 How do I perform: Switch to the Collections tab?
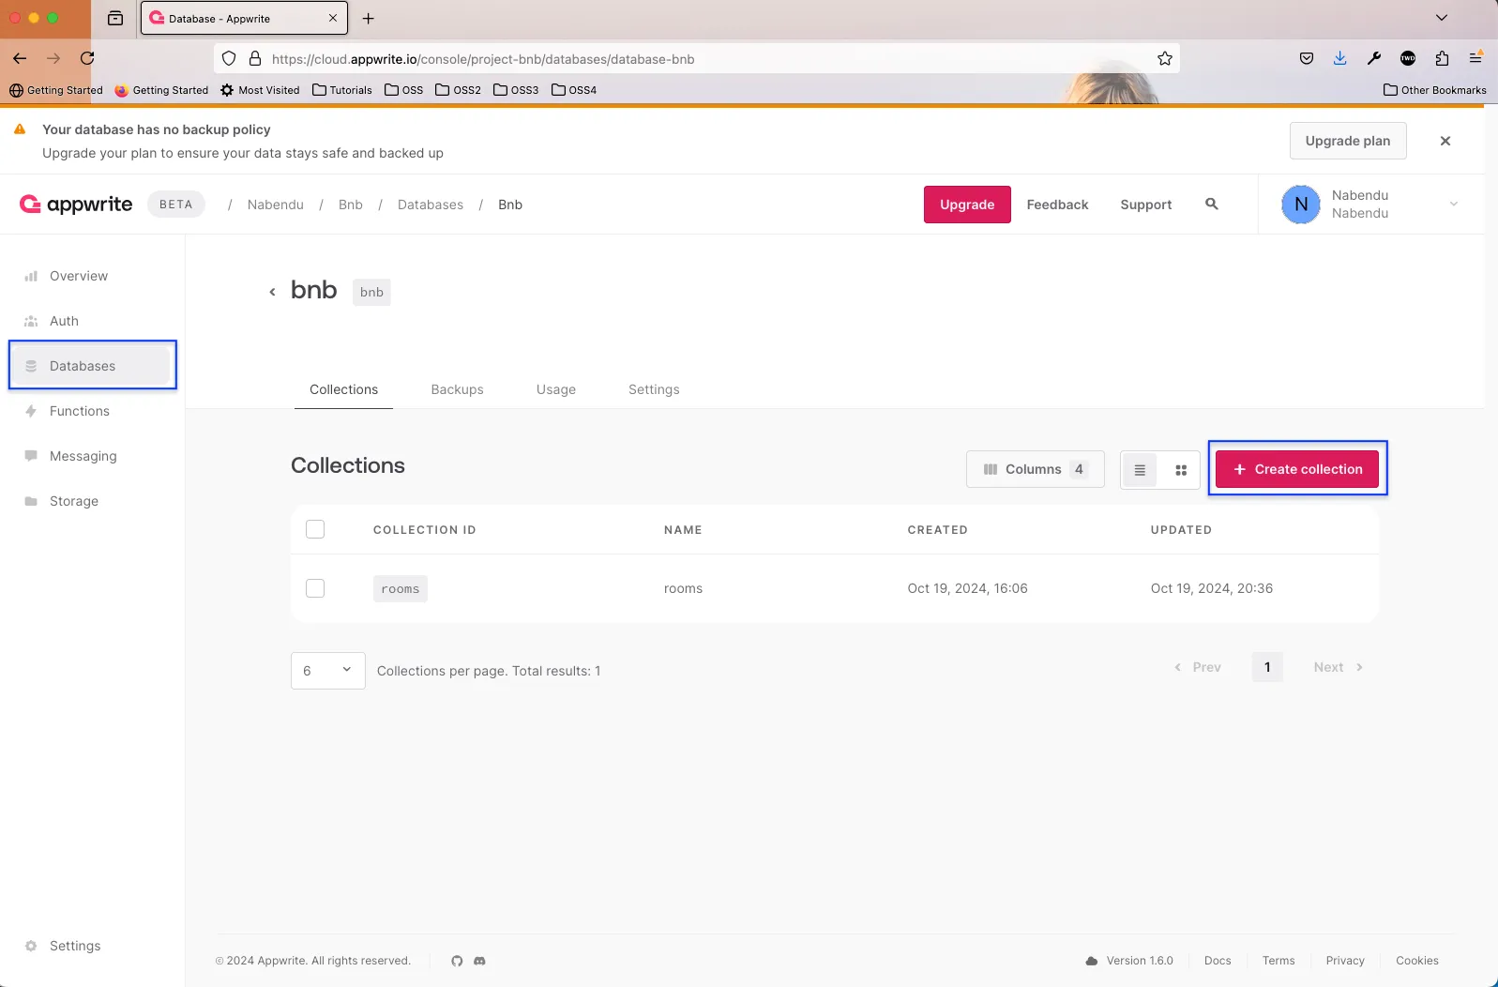coord(343,389)
